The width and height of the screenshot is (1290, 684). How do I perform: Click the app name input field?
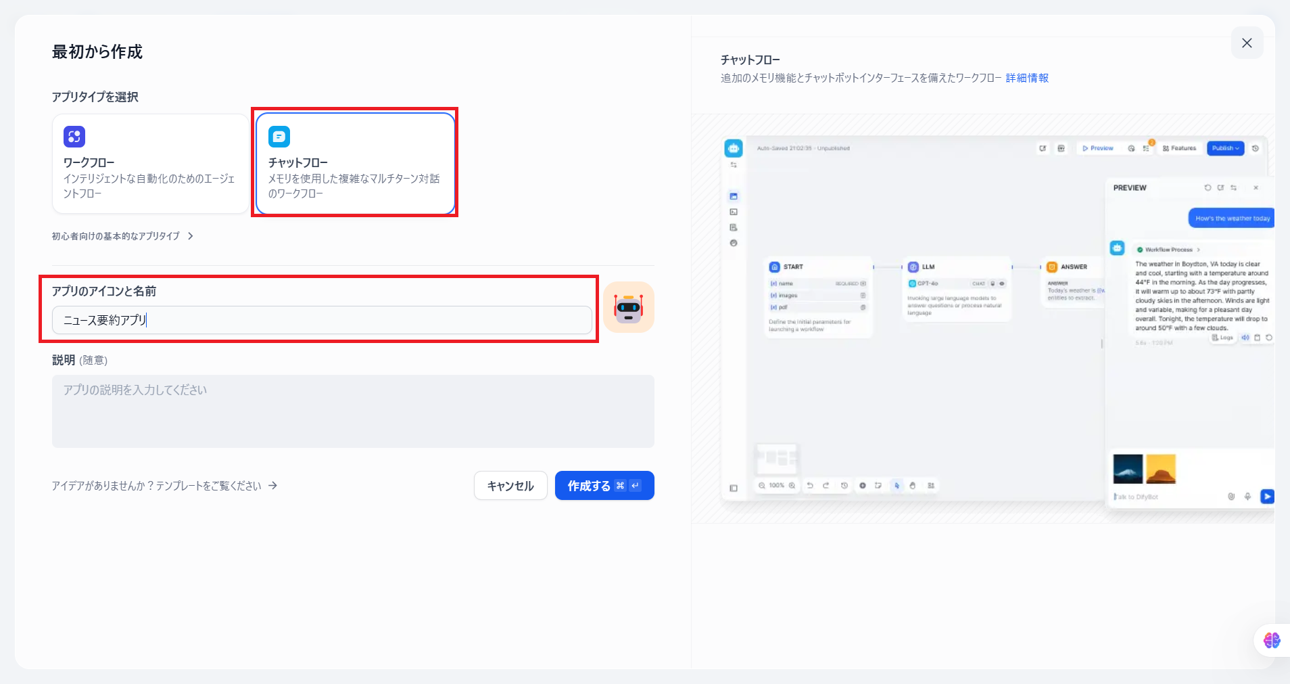[x=322, y=320]
